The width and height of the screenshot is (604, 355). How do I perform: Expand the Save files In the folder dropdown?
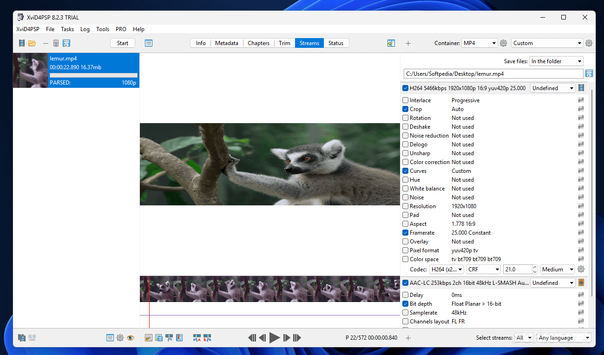[x=557, y=61]
